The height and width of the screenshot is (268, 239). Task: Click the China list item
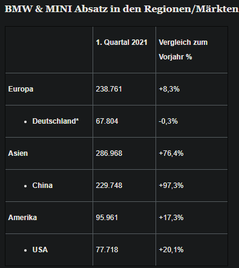[x=42, y=186]
